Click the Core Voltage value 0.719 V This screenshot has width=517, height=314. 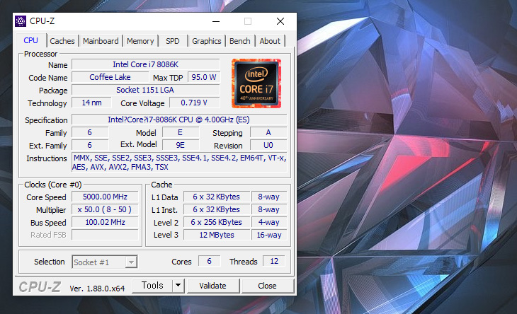click(194, 103)
